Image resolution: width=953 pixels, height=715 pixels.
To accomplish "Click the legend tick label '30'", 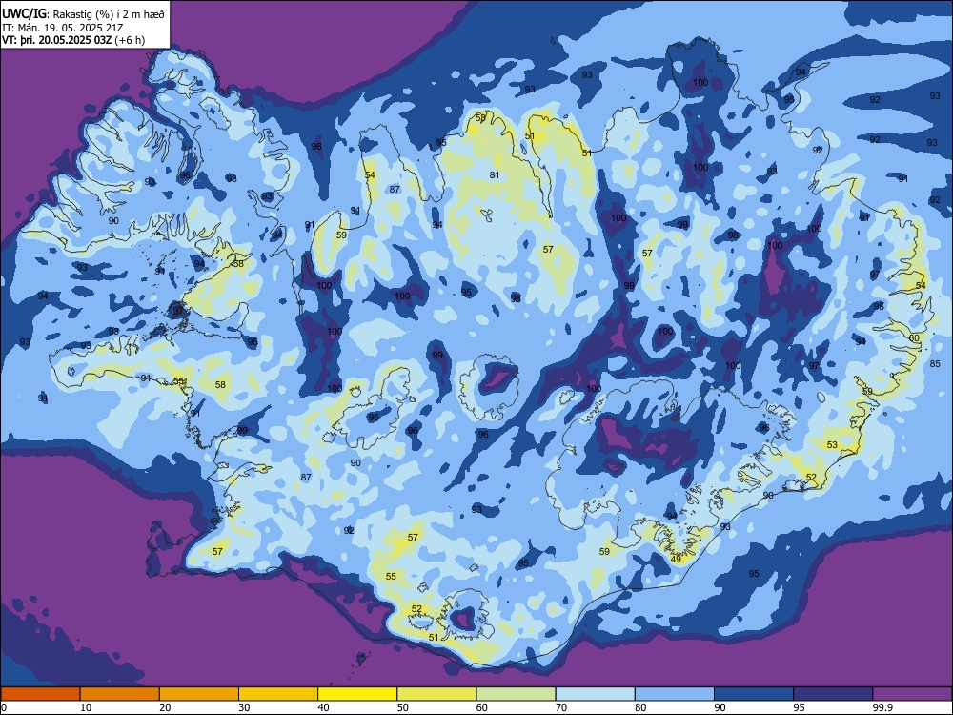I will [244, 707].
